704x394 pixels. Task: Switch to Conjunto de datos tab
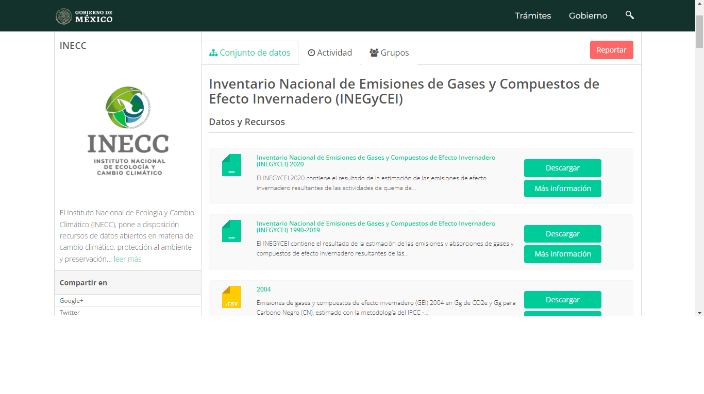point(250,53)
